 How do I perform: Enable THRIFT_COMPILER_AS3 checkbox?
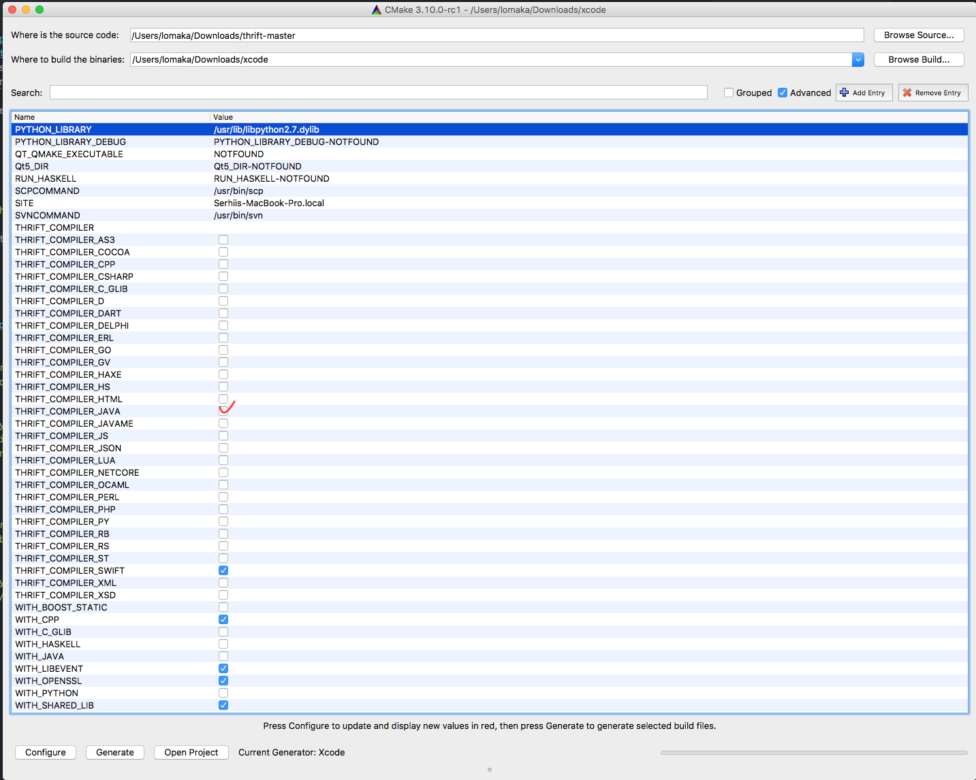tap(223, 240)
